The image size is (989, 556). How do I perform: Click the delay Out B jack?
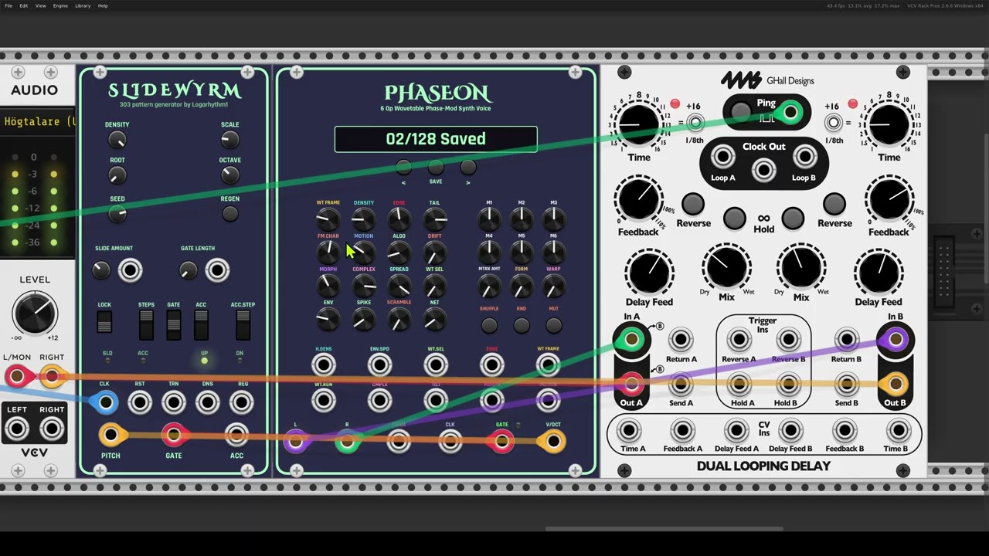click(x=895, y=384)
